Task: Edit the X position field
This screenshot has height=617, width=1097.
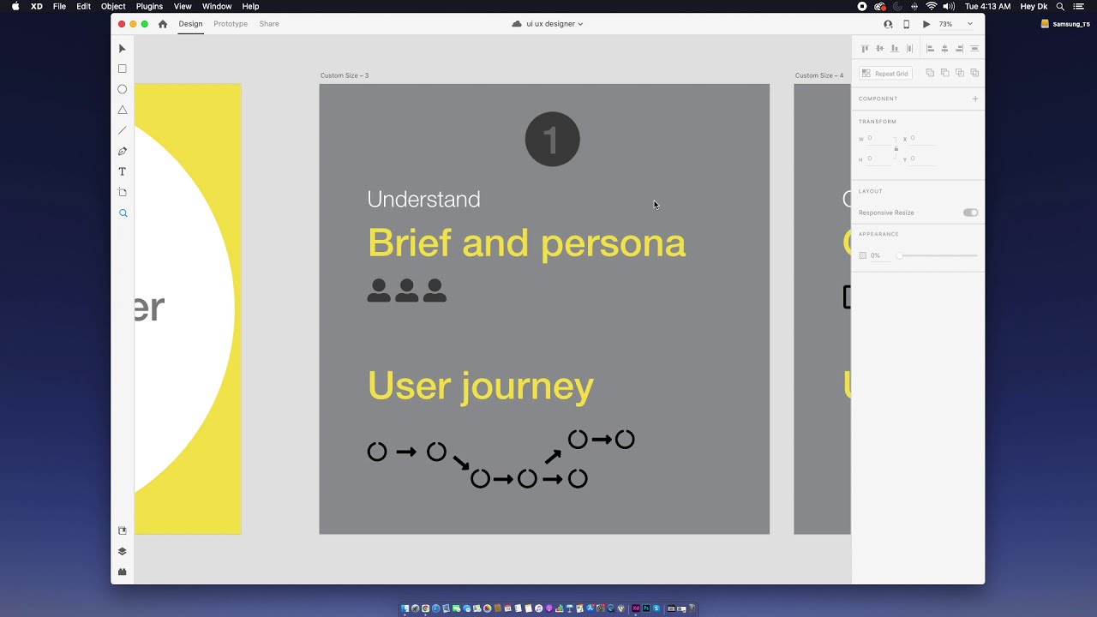Action: pos(922,138)
